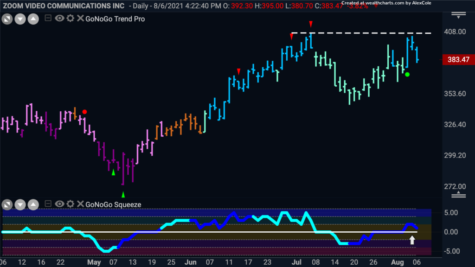
Task: Select the GoNoGo Squeeze label
Action: tap(113, 204)
